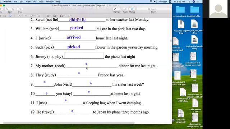Toggle the Markup toolbar button
The image size is (230, 129).
[132, 9]
